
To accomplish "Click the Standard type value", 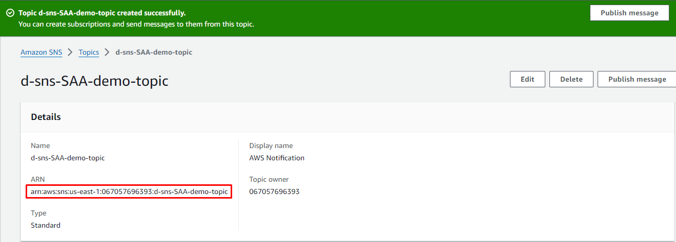I will point(46,225).
